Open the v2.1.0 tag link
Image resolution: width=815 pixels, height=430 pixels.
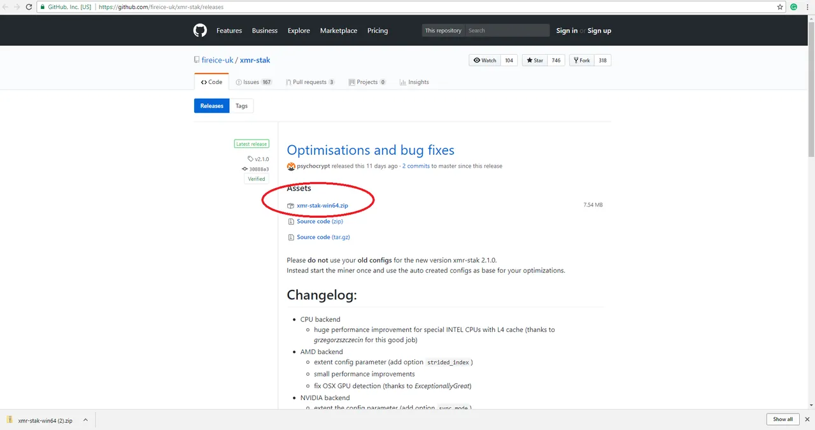coord(259,159)
